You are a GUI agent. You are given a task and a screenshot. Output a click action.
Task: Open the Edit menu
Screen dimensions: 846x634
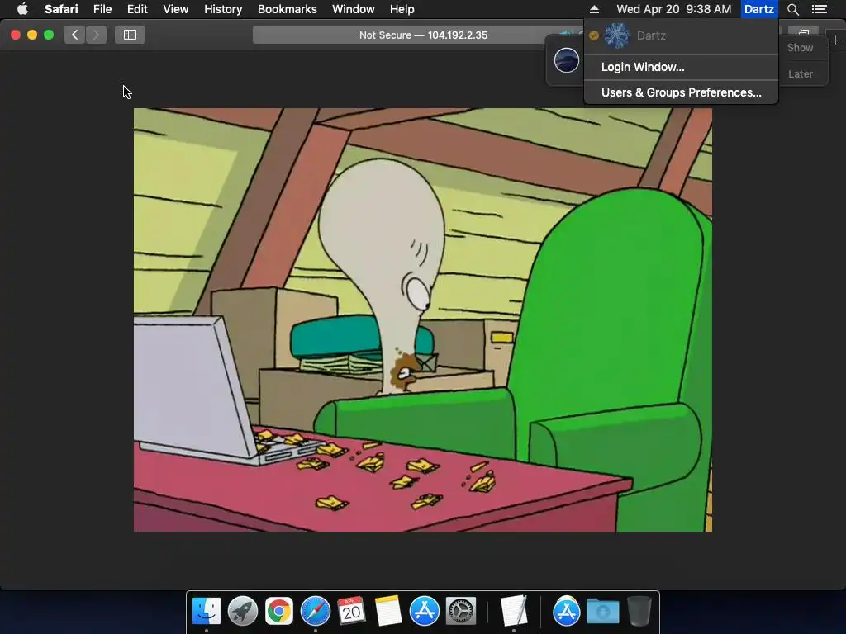[137, 9]
